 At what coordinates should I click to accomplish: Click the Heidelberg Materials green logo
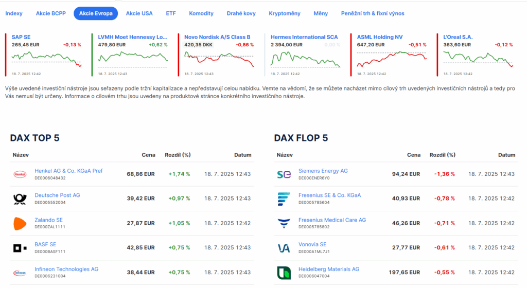(284, 273)
